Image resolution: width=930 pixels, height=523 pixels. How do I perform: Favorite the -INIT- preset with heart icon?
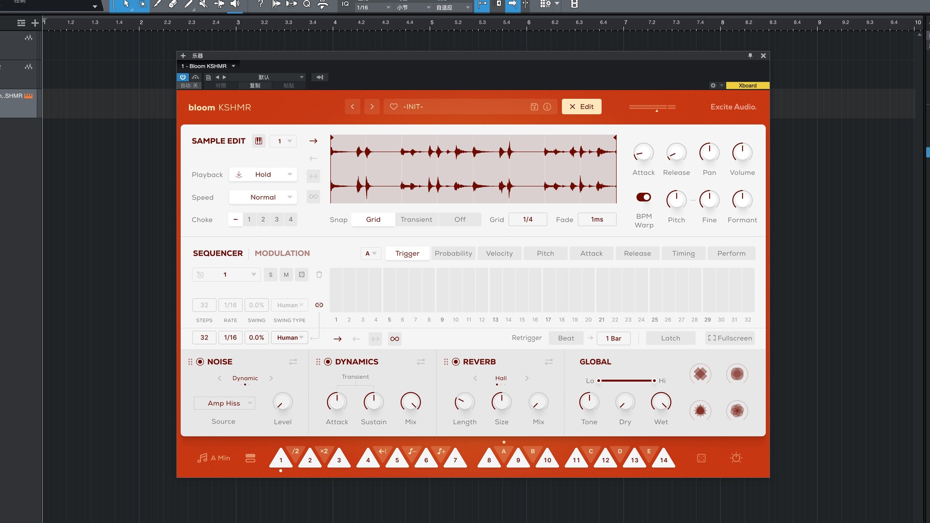click(394, 107)
